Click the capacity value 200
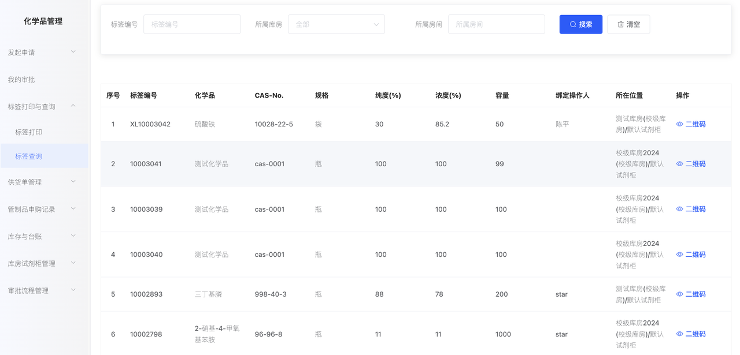 [x=502, y=294]
